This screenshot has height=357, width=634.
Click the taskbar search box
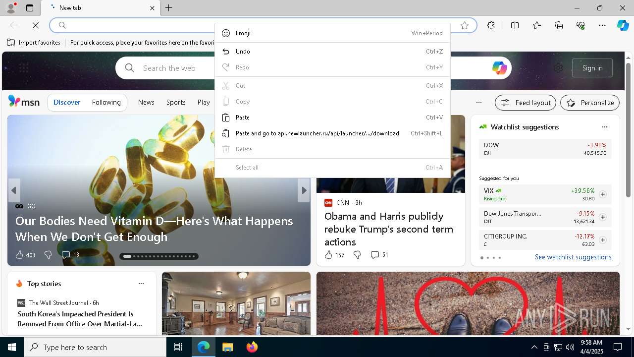tap(95, 347)
